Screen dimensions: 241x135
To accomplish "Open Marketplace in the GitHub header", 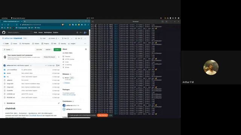I will point(48,33).
